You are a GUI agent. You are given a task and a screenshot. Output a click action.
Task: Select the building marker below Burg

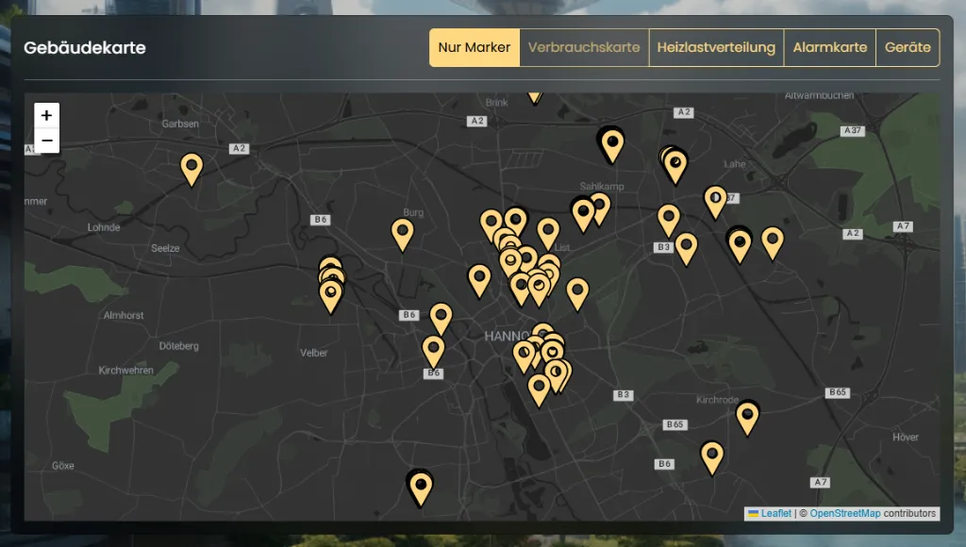[403, 233]
